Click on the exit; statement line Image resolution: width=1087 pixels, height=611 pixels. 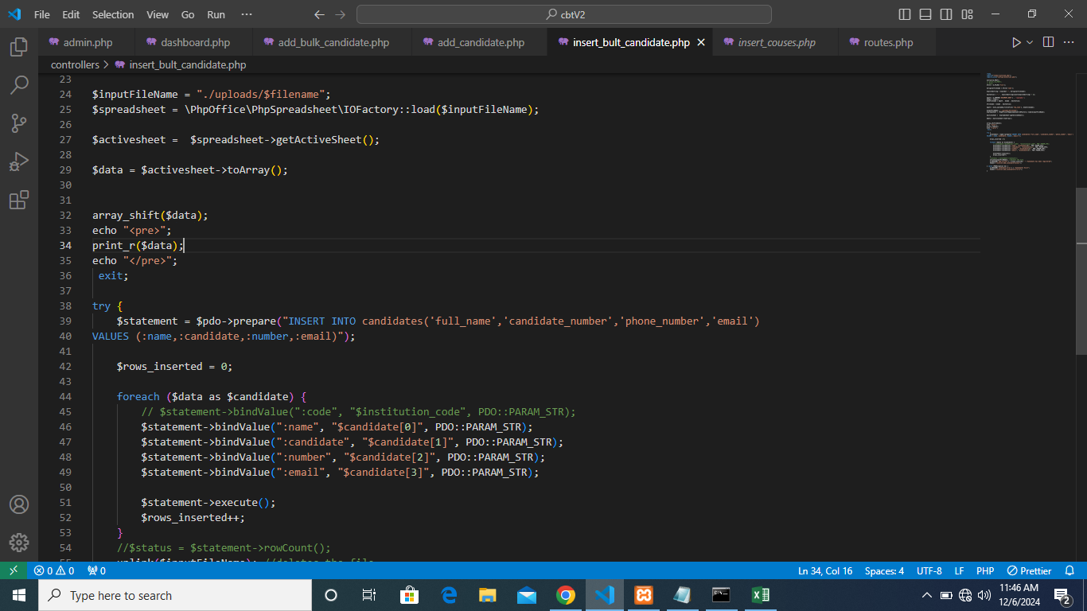pyautogui.click(x=113, y=275)
